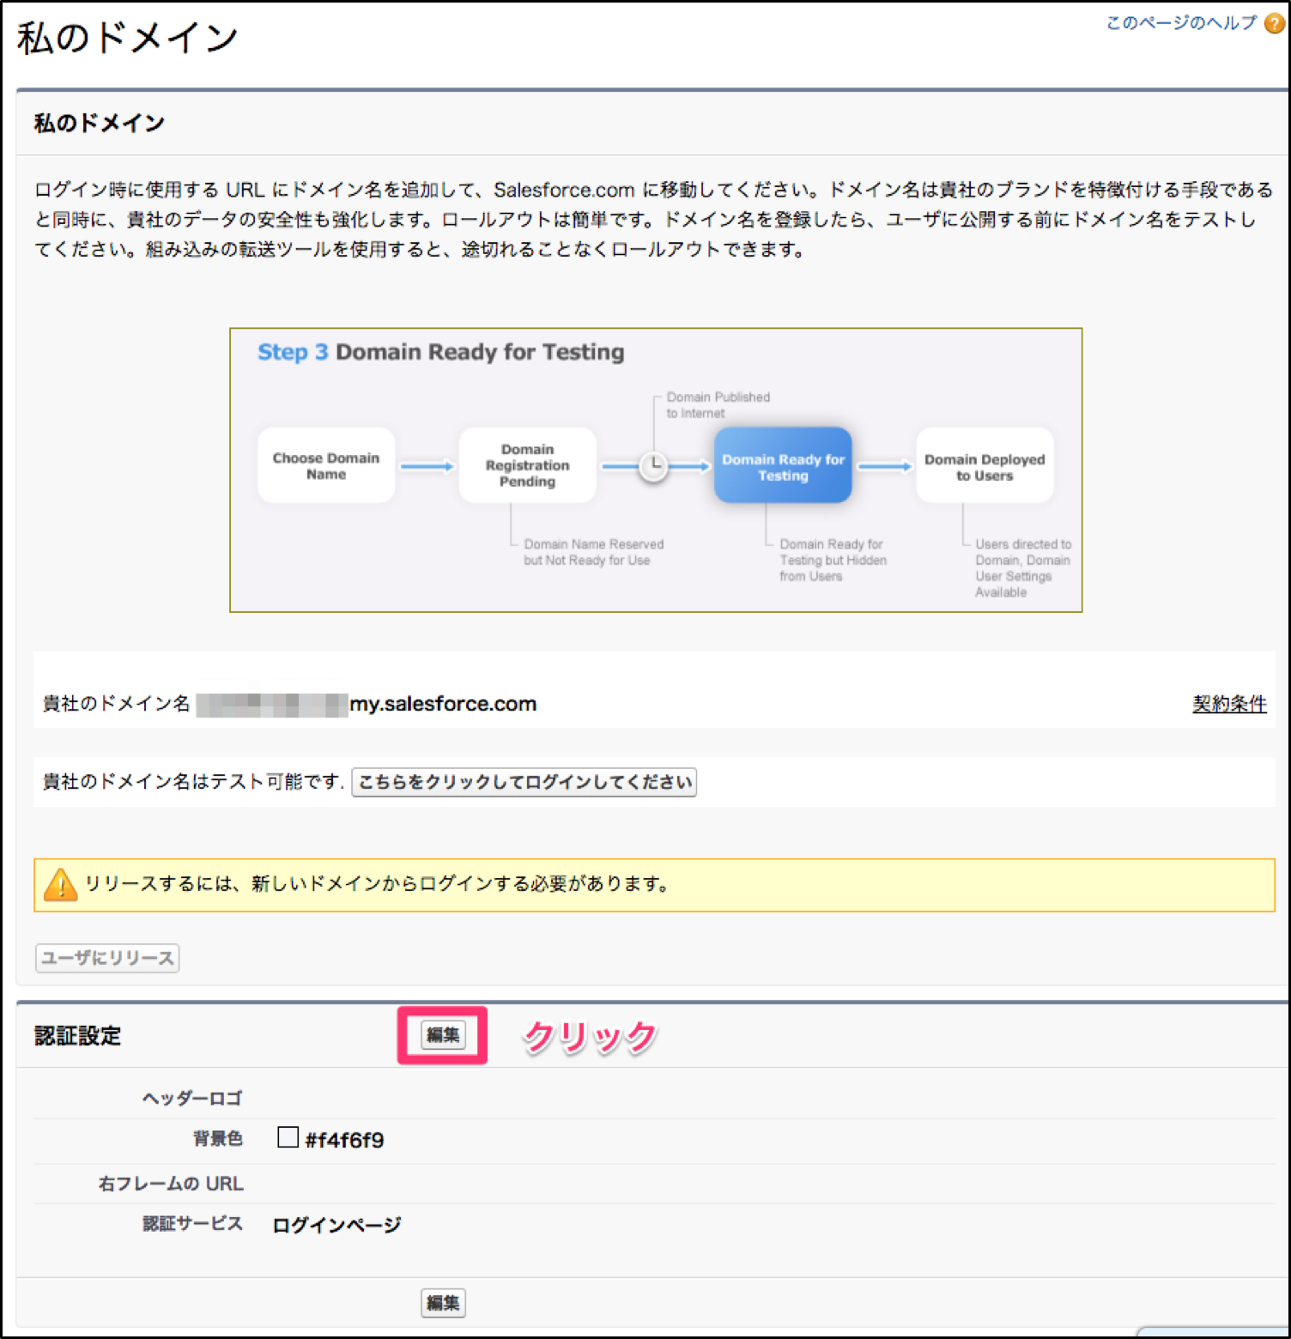Click the Testing but Hidden from Users caption
This screenshot has height=1339, width=1291.
[833, 560]
